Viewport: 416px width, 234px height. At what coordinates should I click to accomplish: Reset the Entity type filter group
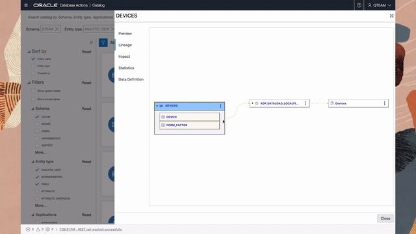pyautogui.click(x=86, y=162)
